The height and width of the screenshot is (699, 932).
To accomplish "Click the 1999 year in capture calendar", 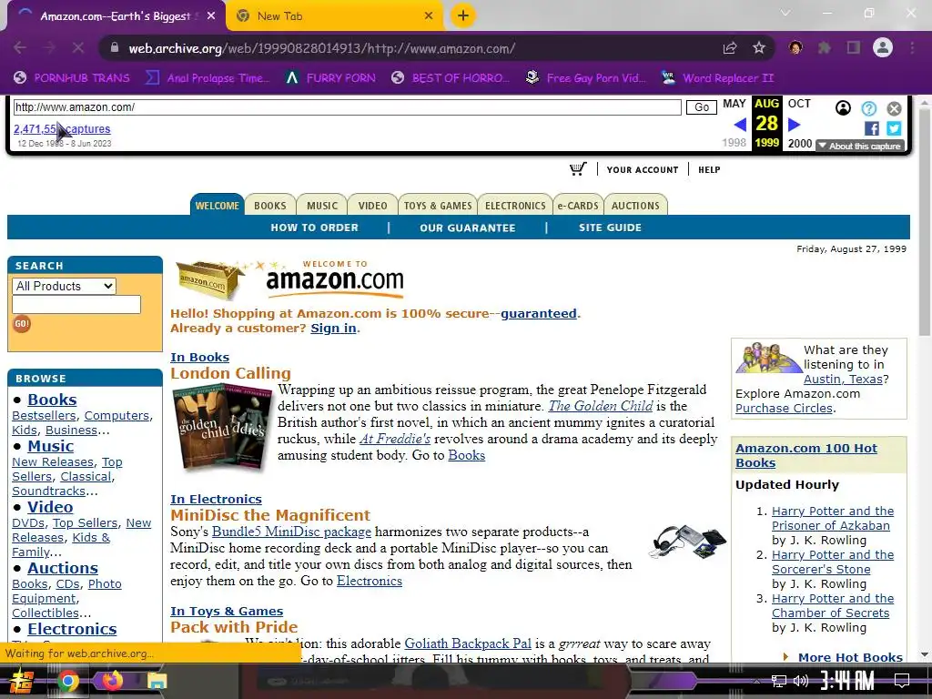I will click(766, 143).
